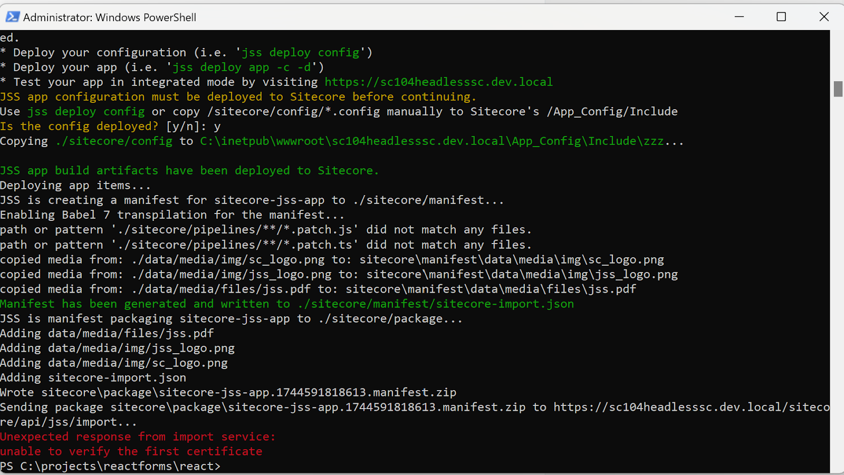This screenshot has width=844, height=475.
Task: Click 'jss deploy app -c -d' command text
Action: 242,67
